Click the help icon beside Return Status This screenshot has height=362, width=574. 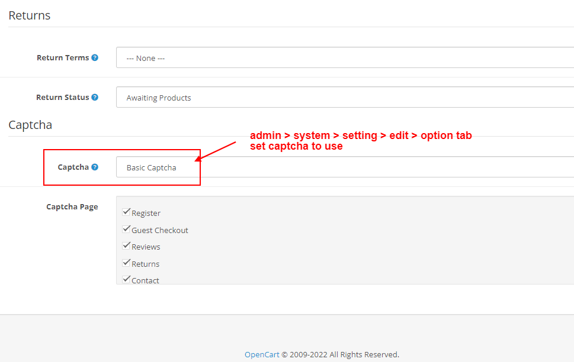pos(95,97)
